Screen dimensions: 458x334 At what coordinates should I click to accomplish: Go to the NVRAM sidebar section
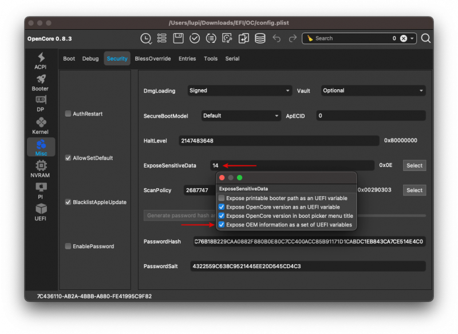41,169
